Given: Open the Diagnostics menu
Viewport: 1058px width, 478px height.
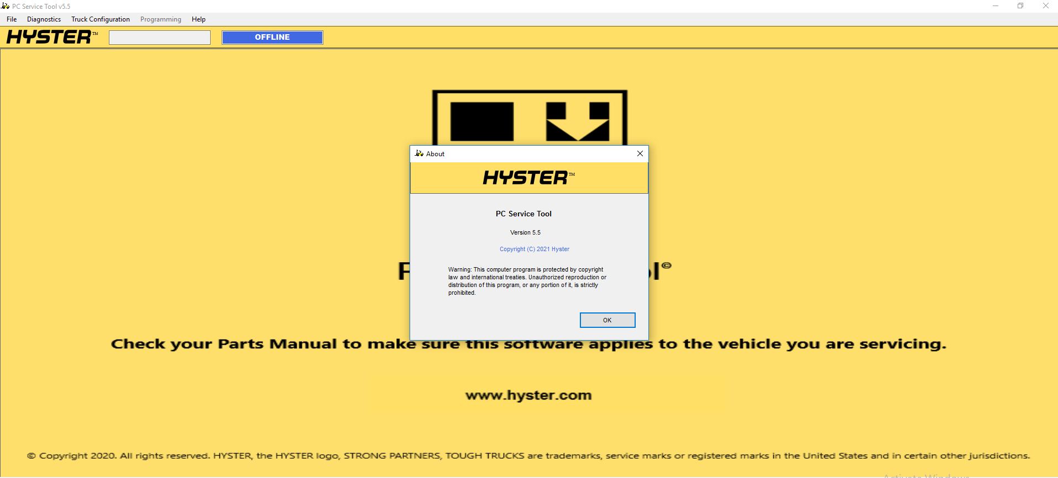Looking at the screenshot, I should [x=44, y=19].
